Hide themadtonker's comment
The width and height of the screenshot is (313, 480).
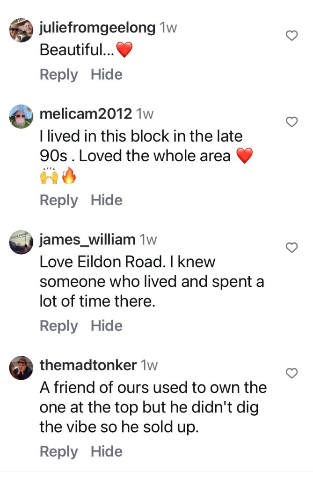click(107, 451)
